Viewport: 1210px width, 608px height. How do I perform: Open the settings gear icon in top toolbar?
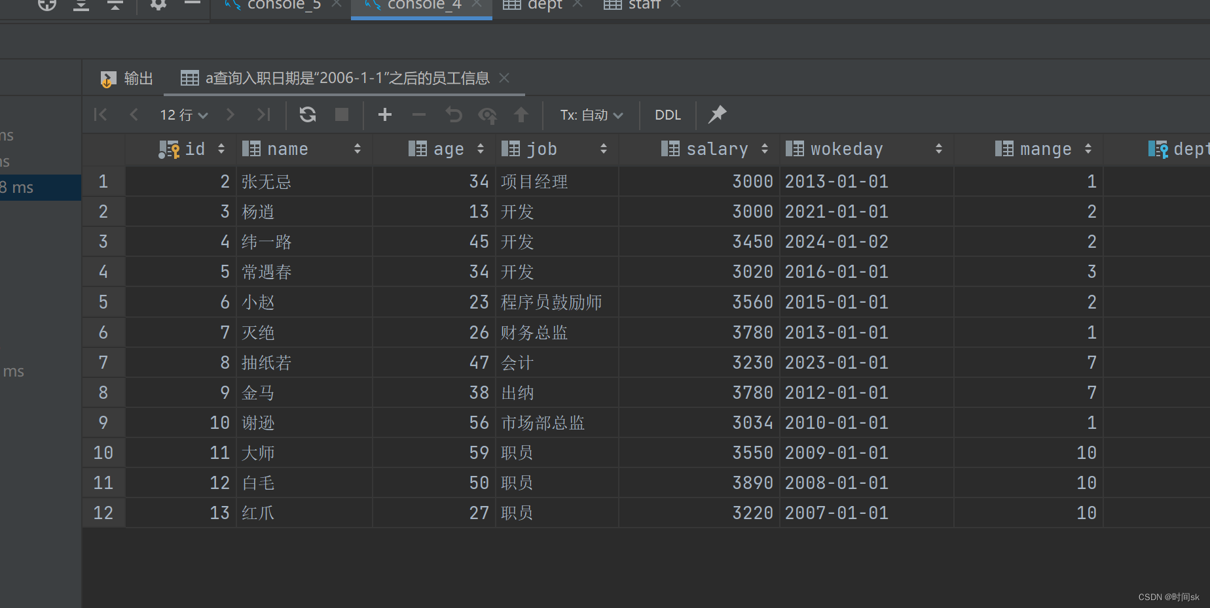click(x=158, y=4)
